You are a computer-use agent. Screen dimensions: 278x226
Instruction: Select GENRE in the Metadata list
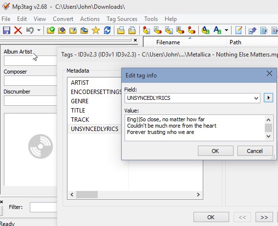80,101
